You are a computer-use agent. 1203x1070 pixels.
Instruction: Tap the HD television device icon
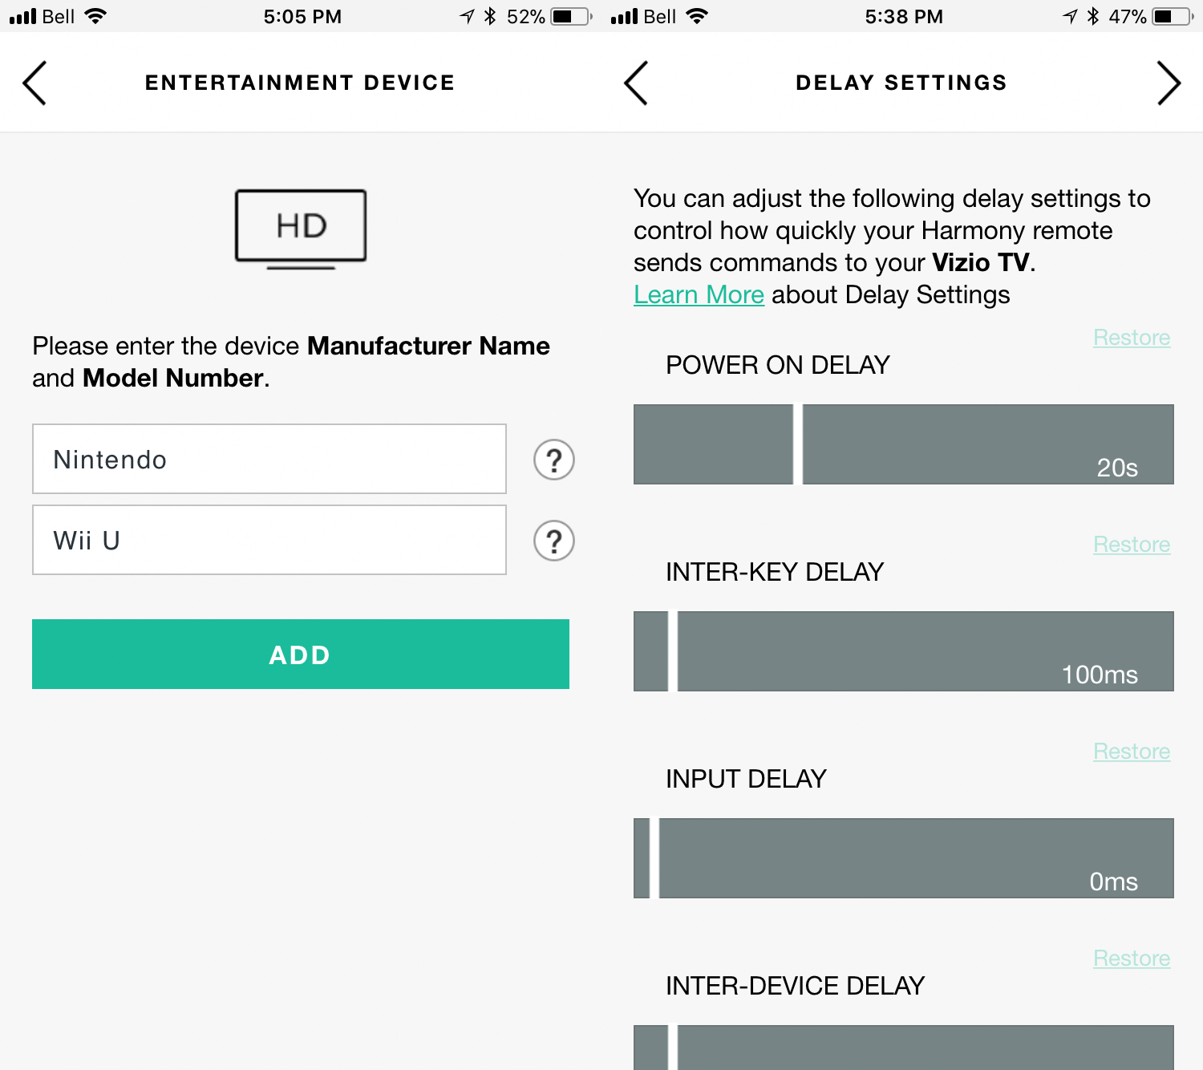click(301, 229)
